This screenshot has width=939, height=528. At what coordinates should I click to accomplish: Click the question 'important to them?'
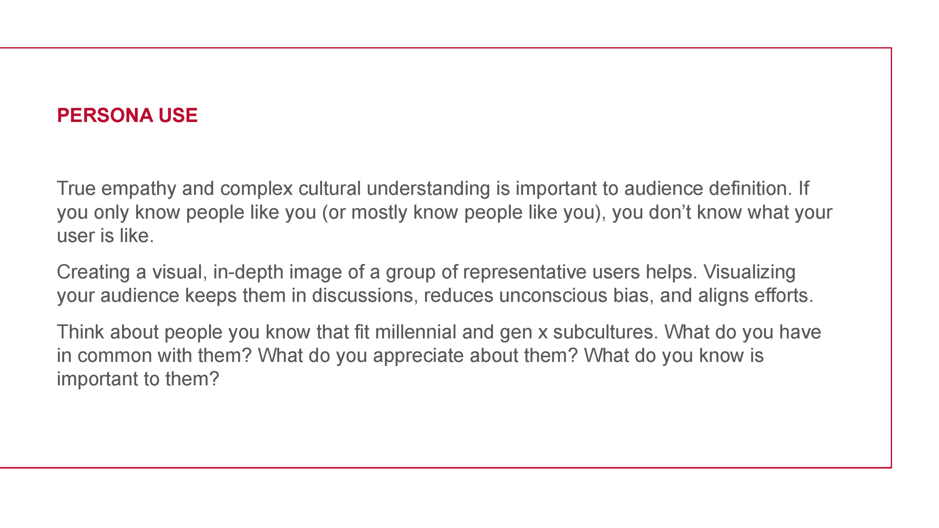138,379
